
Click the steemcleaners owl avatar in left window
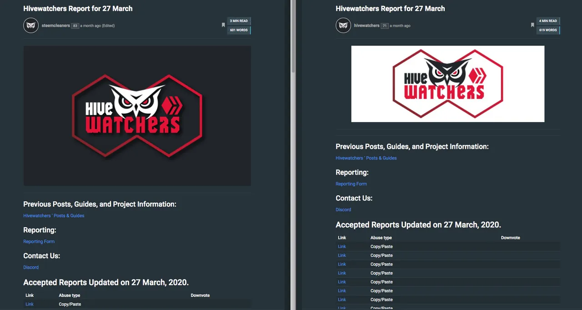31,25
